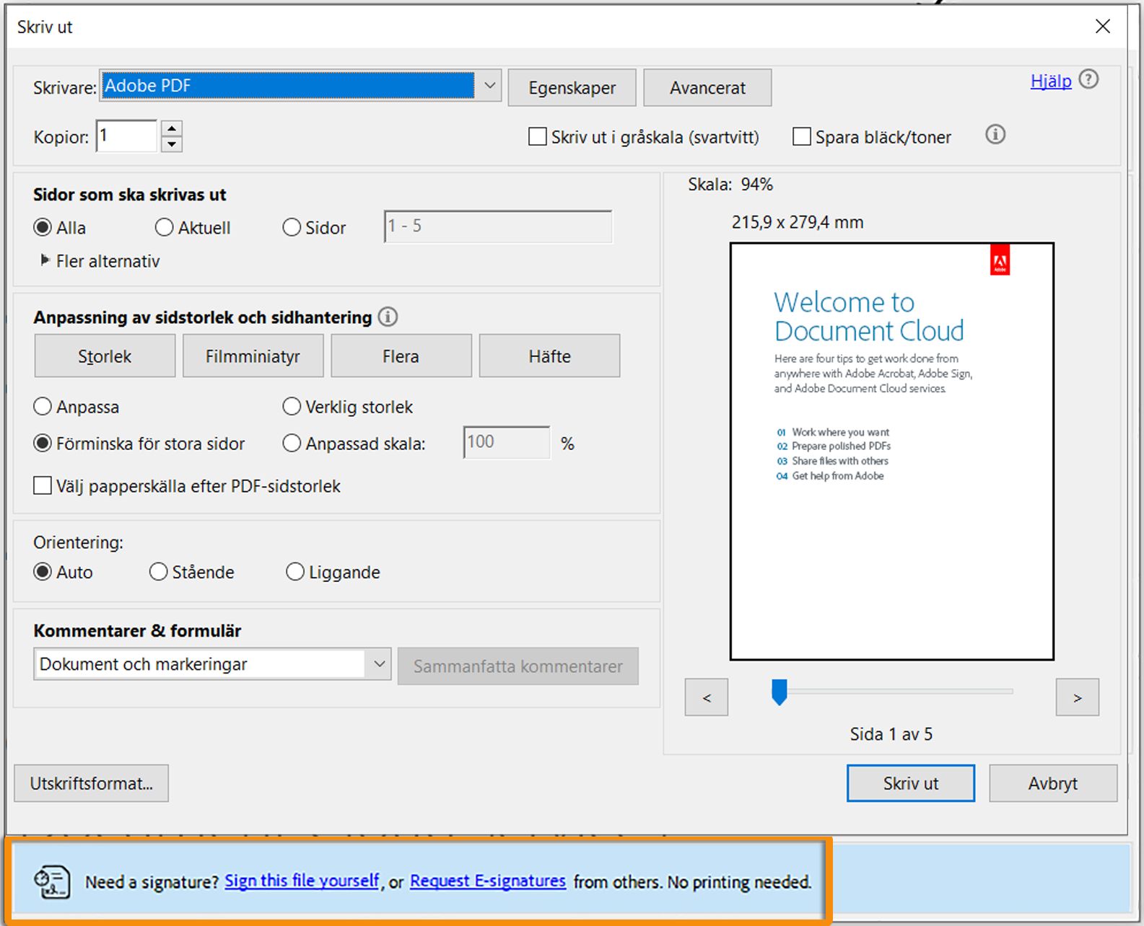The image size is (1144, 926).
Task: Check Välj papperskälla efter PDF-sidstorlek
Action: (x=43, y=485)
